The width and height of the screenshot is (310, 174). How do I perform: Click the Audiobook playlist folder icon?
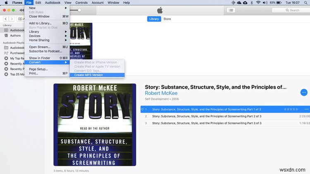pyautogui.click(x=6, y=47)
